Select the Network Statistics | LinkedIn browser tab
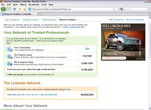The image size is (151, 110). pyautogui.click(x=19, y=14)
